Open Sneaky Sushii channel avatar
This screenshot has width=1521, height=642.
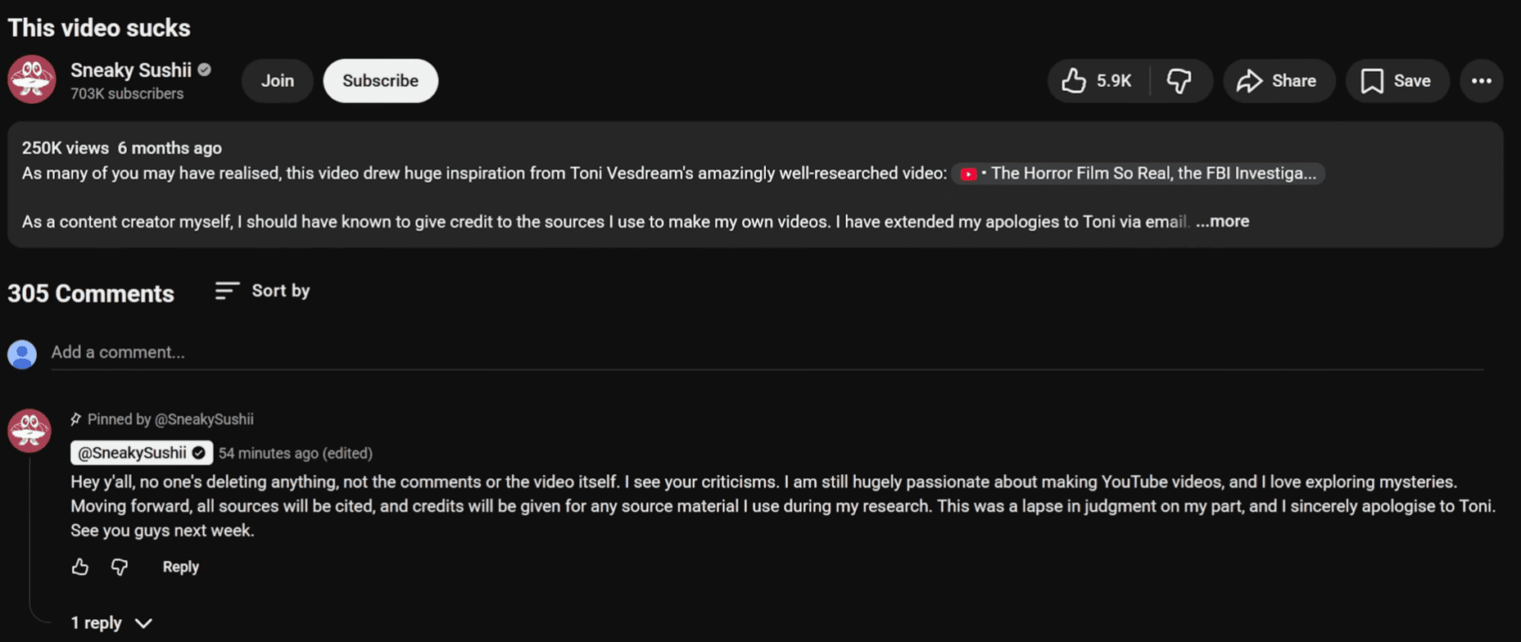click(31, 79)
